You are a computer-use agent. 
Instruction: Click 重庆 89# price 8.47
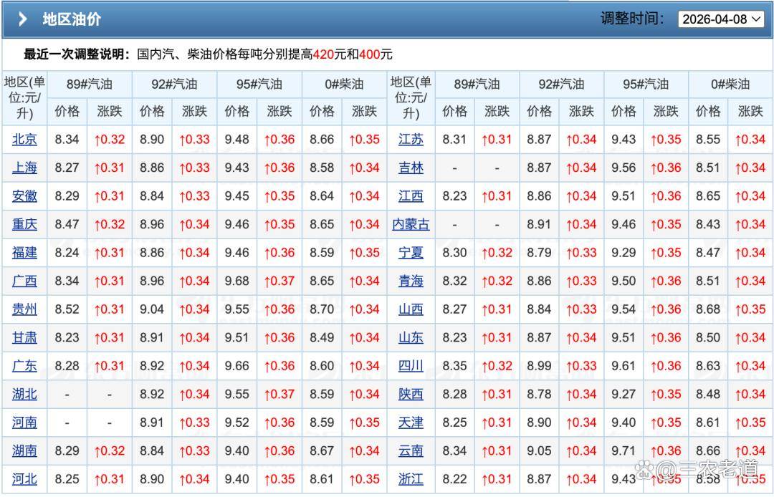point(67,224)
